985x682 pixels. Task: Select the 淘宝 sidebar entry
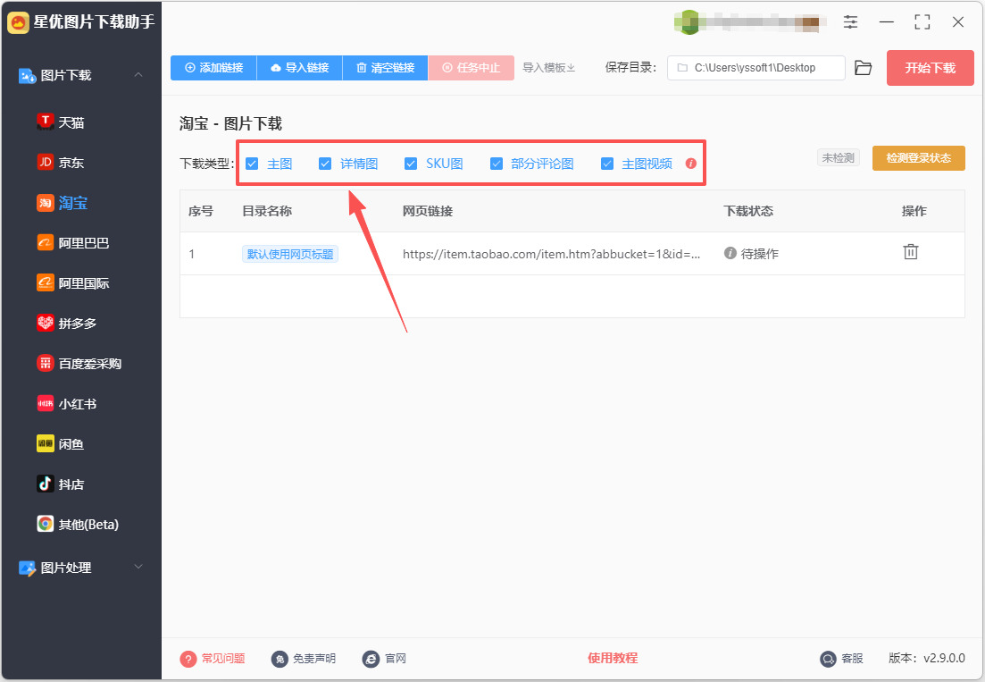pyautogui.click(x=62, y=203)
